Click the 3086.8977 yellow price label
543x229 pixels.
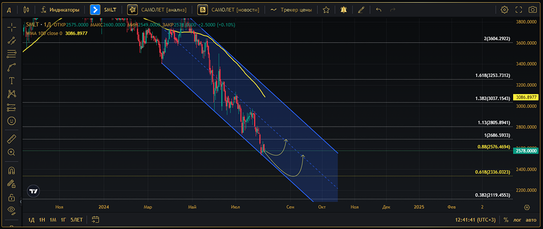[x=526, y=97]
